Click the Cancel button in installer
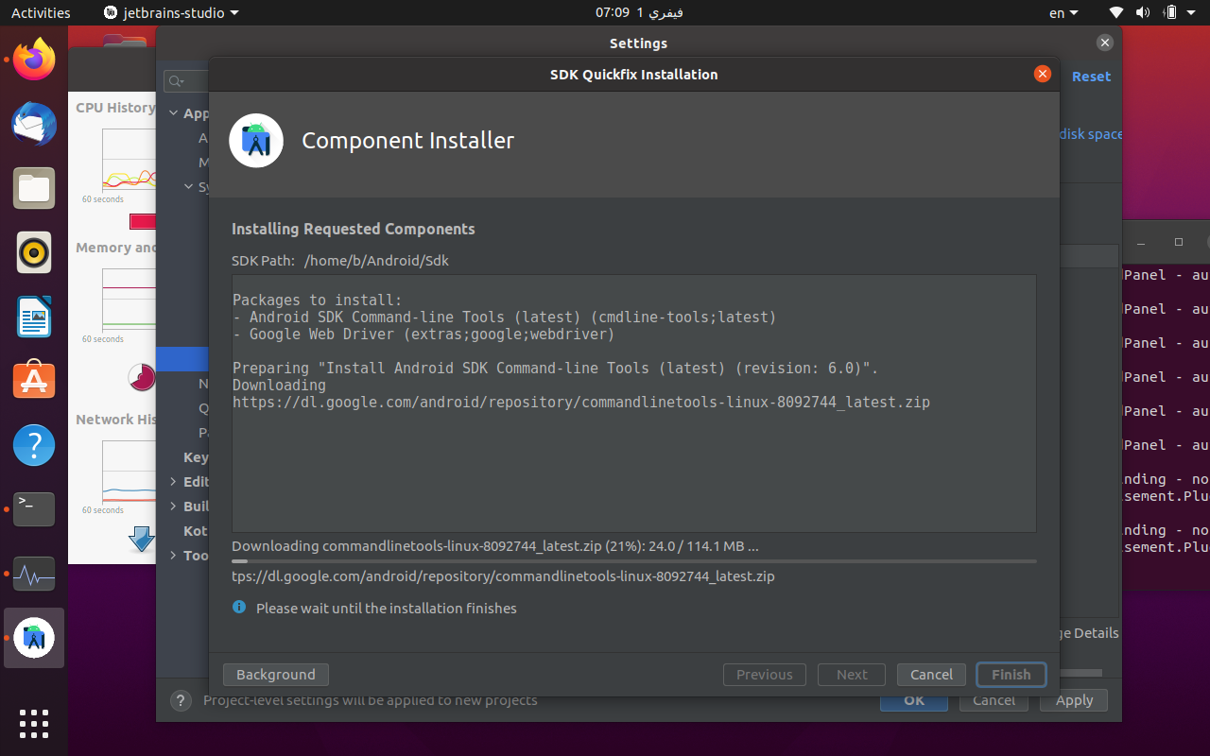This screenshot has height=756, width=1210. click(931, 675)
